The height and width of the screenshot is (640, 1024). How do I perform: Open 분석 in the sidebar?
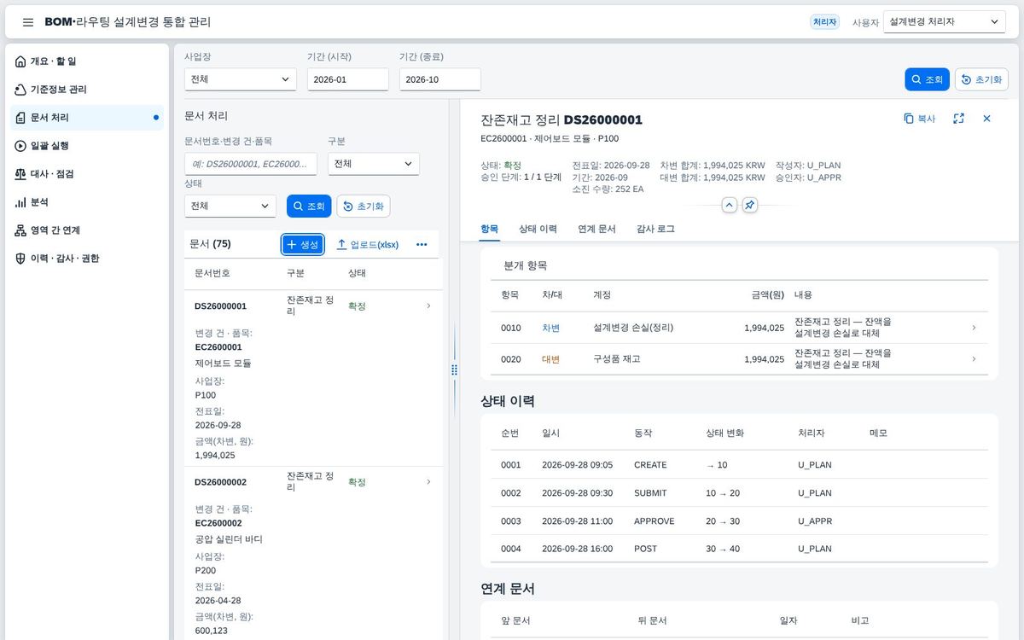(x=86, y=202)
